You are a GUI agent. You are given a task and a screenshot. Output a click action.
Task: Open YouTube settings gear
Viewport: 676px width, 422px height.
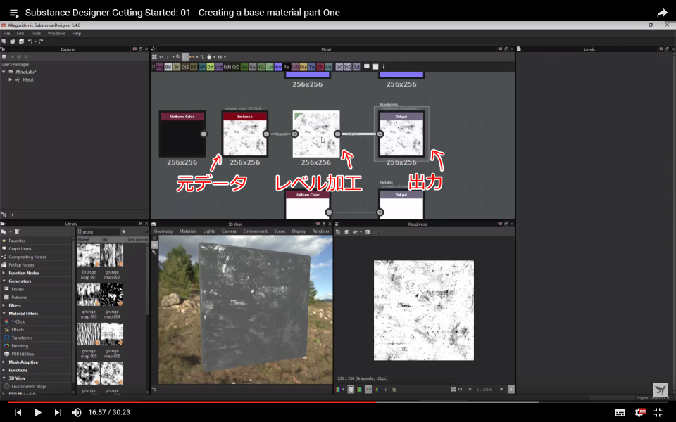[x=640, y=412]
